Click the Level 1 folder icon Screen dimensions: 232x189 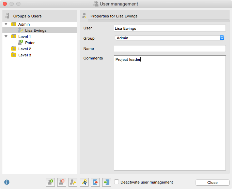tap(14, 36)
